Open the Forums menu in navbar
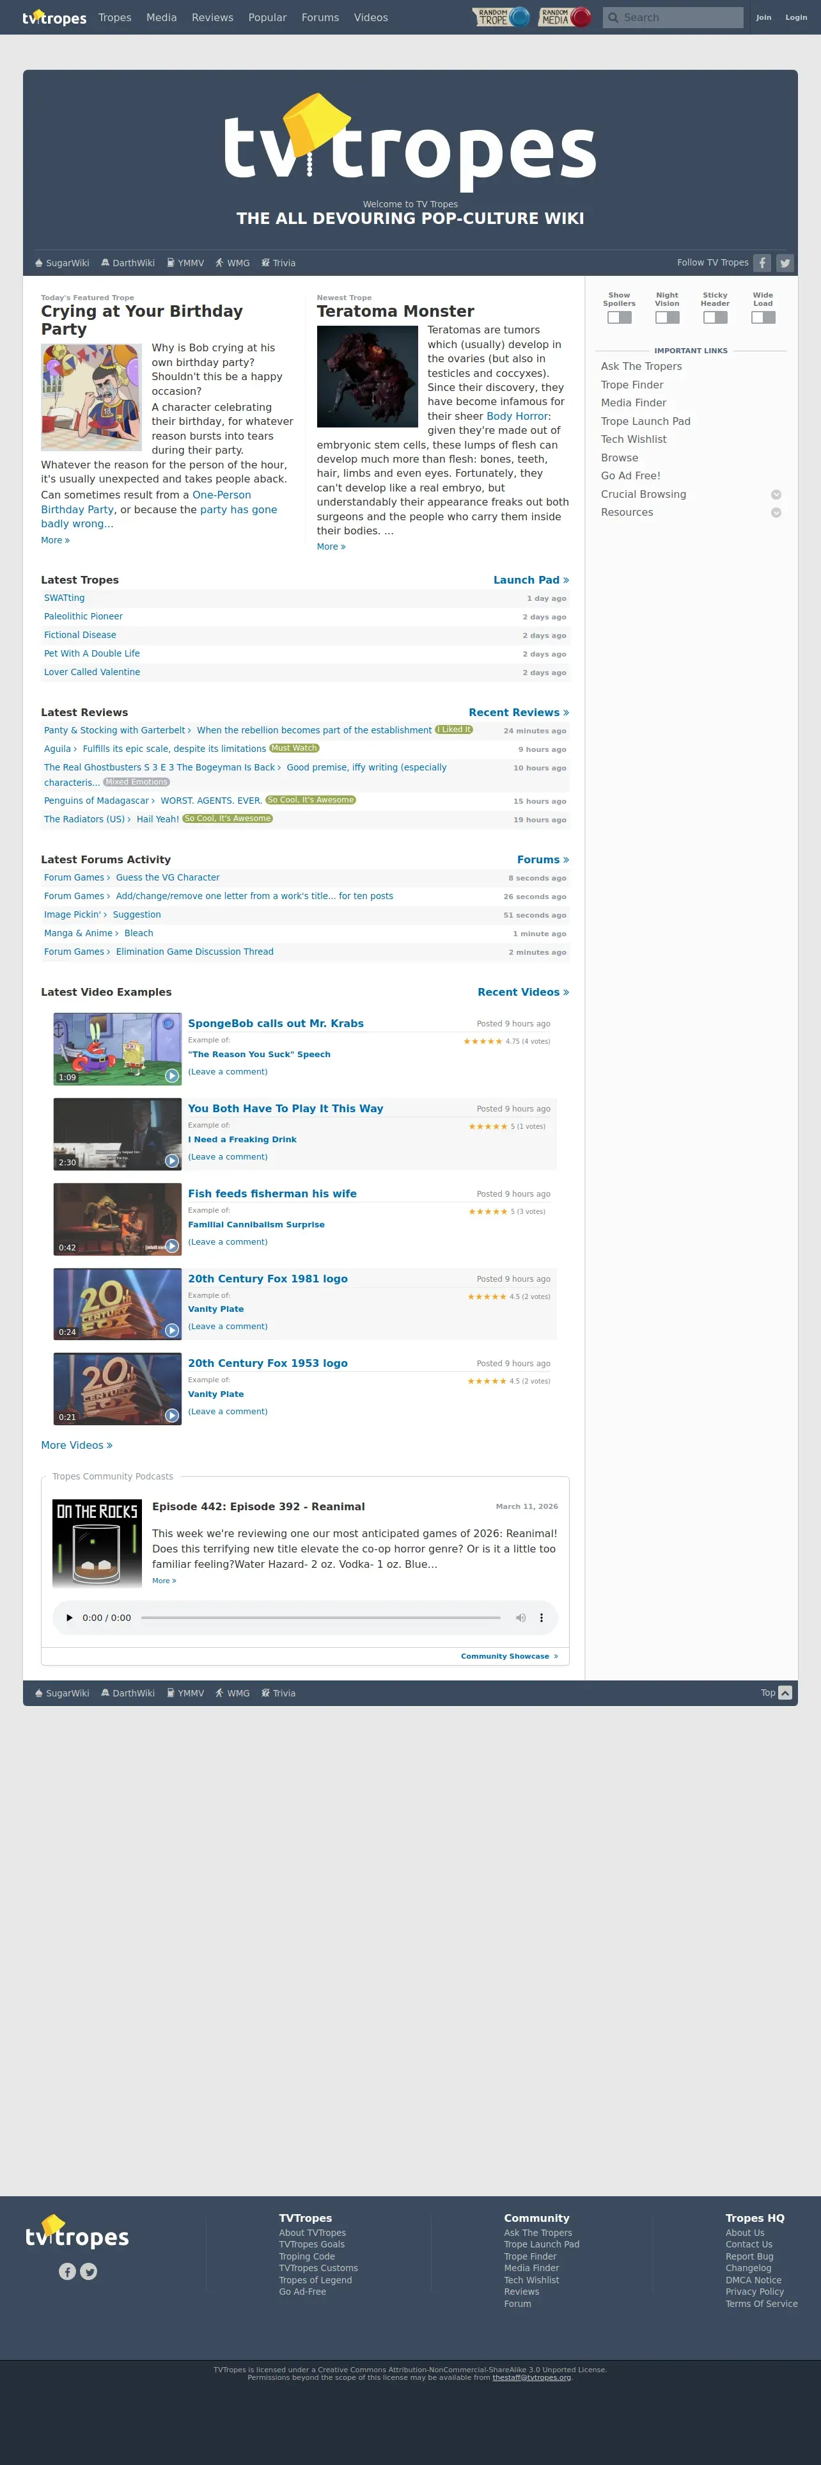 [x=320, y=17]
